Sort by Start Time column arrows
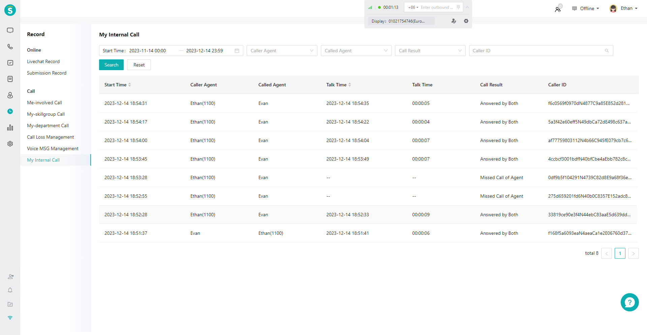The image size is (647, 335). (x=130, y=85)
